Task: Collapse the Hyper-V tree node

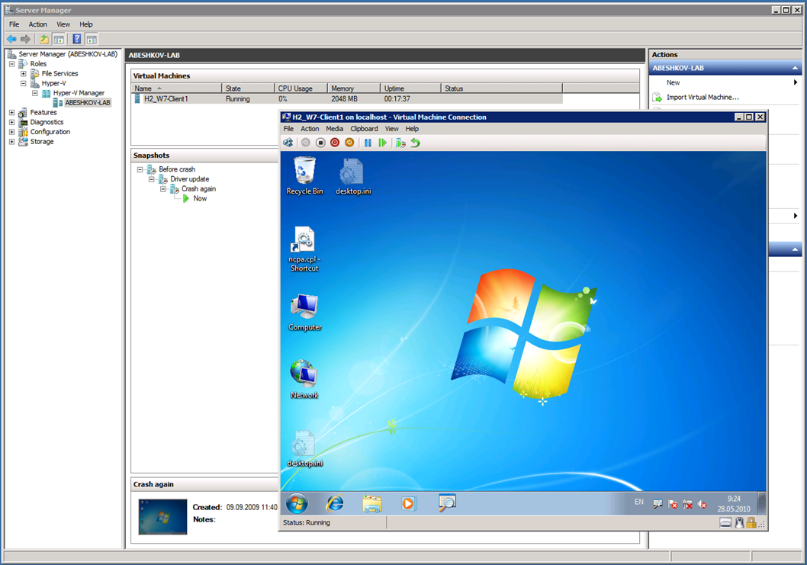Action: [x=23, y=83]
